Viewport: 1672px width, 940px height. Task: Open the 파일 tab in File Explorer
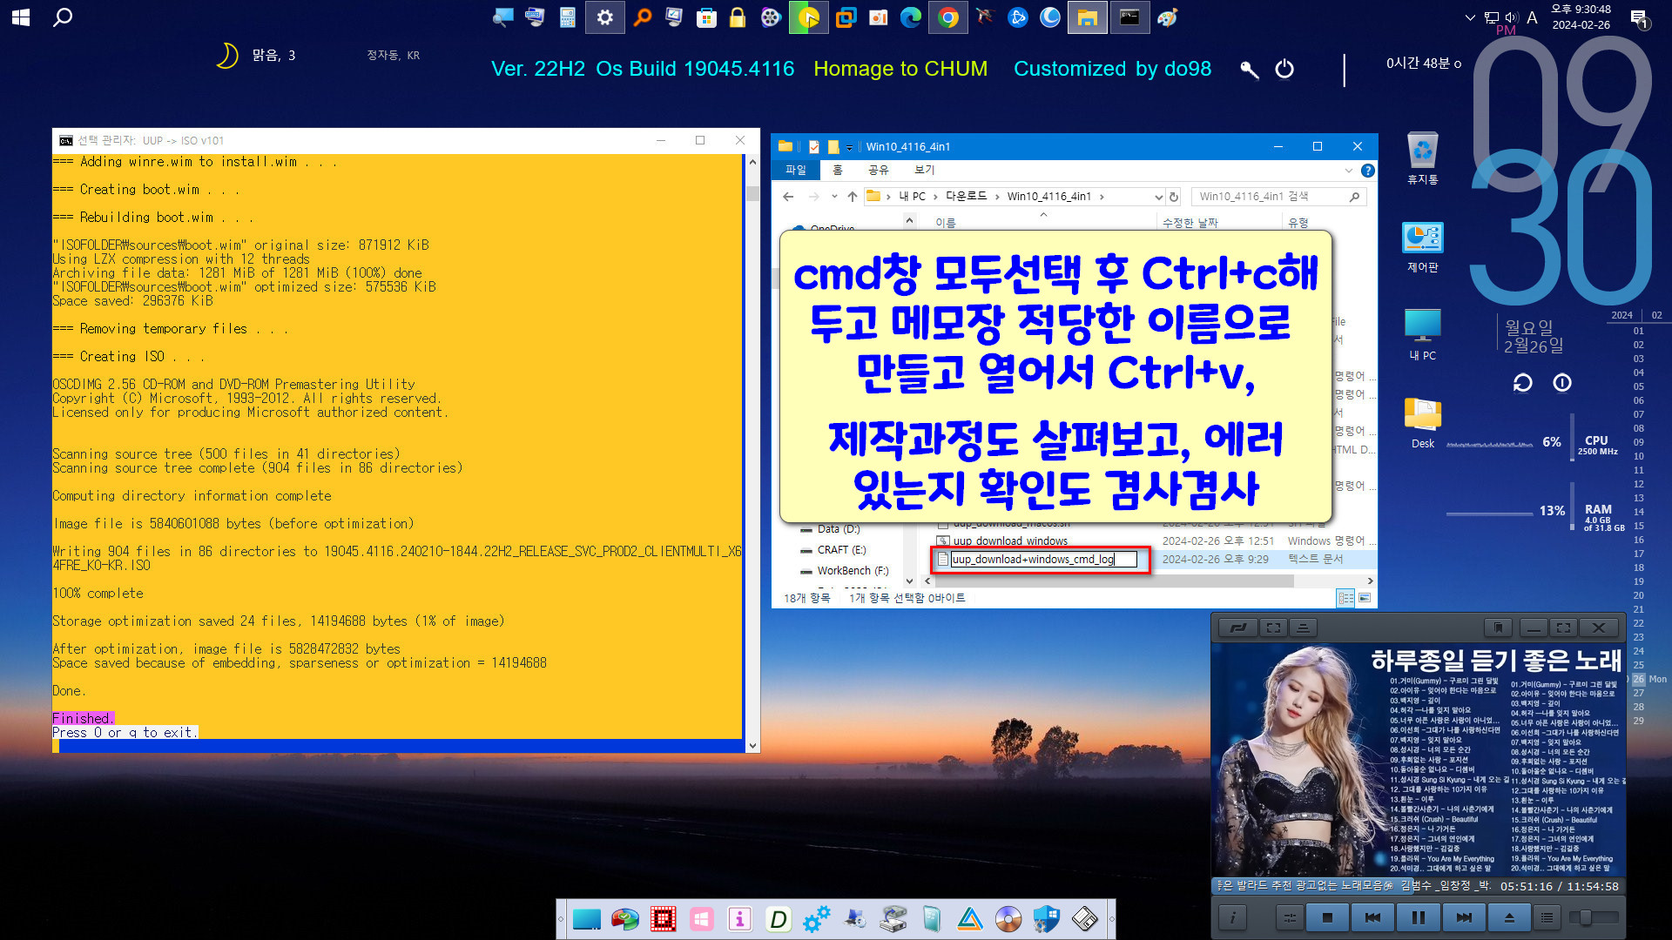(x=795, y=170)
